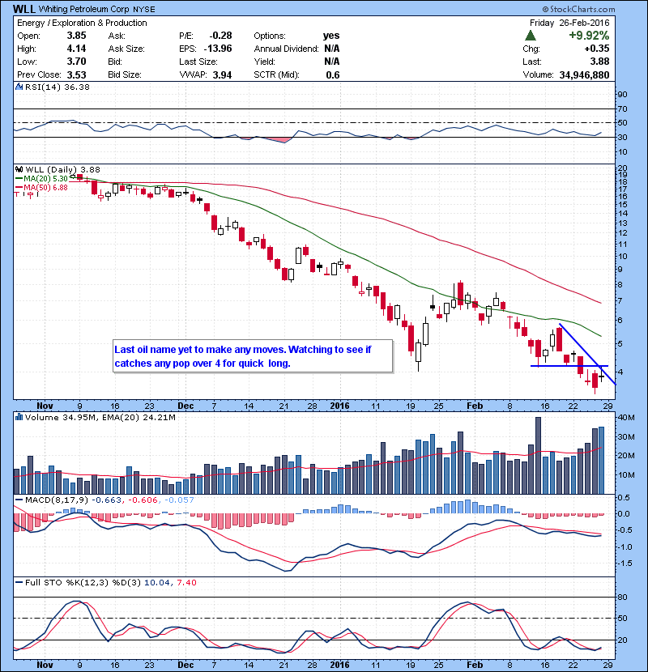The width and height of the screenshot is (648, 672).
Task: Select the stochastic %K value 10.04
Action: [158, 582]
